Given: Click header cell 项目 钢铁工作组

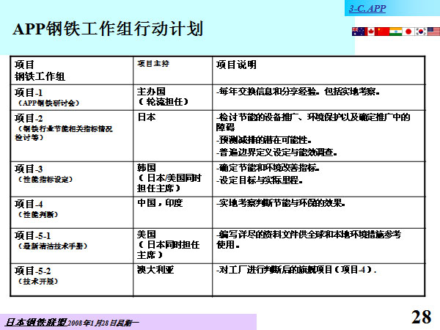Looking at the screenshot, I should coord(72,70).
